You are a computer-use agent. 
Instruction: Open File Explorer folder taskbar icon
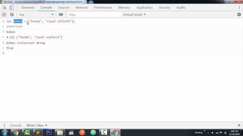click(x=60, y=133)
